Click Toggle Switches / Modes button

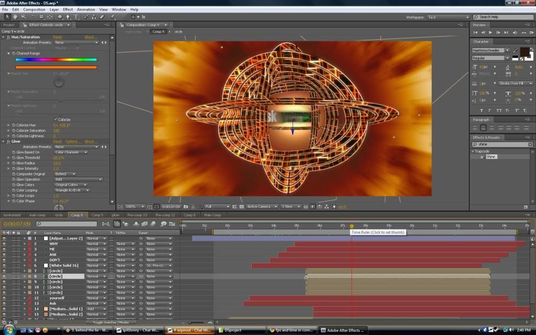(111, 322)
